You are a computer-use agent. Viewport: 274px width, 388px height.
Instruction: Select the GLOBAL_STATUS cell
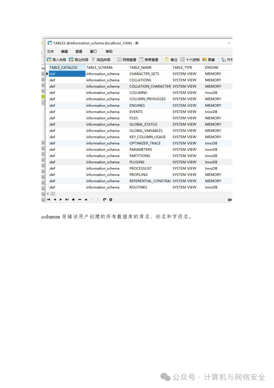pyautogui.click(x=150, y=124)
